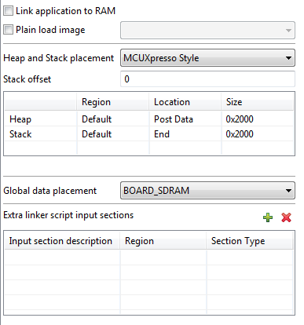Click the green plus add section icon
The image size is (304, 325).
(x=268, y=217)
